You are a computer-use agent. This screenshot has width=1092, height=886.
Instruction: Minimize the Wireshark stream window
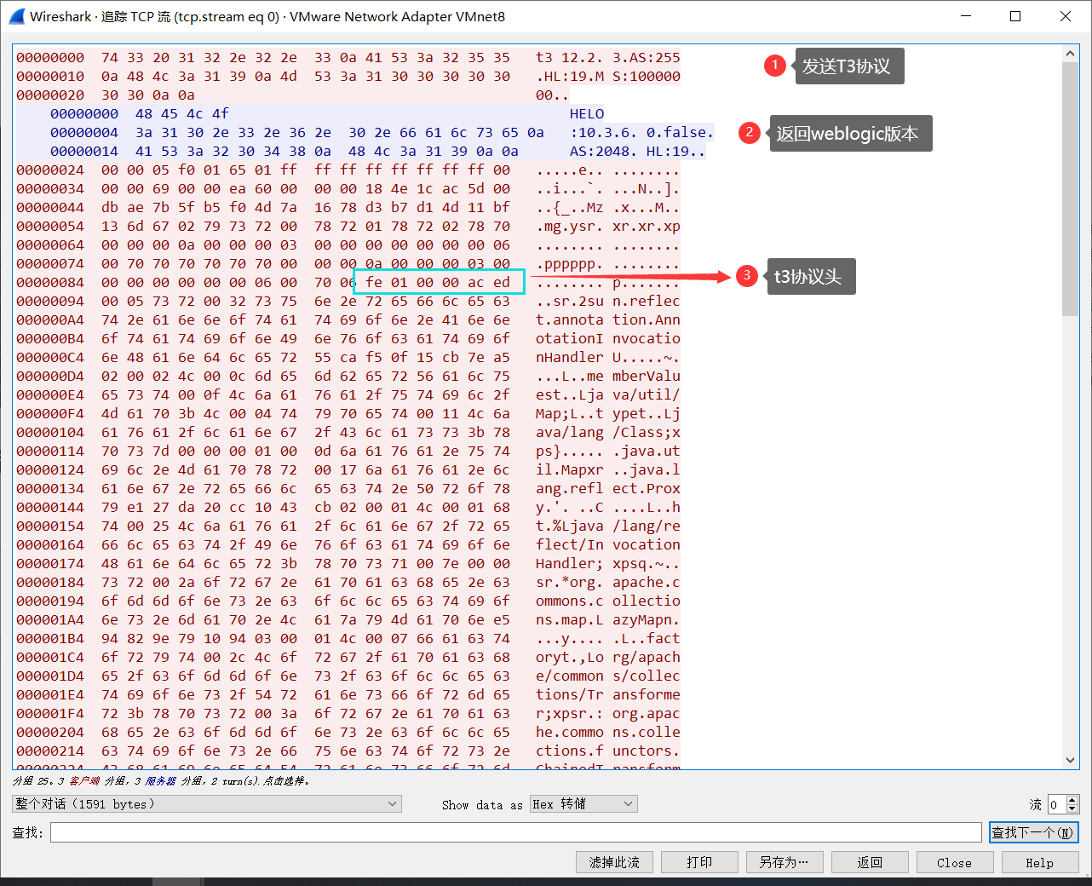coord(966,16)
